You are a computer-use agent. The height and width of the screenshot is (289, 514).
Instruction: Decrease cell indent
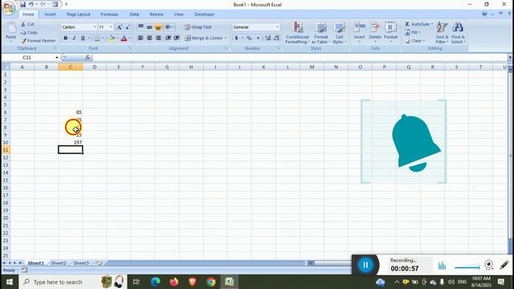[168, 38]
